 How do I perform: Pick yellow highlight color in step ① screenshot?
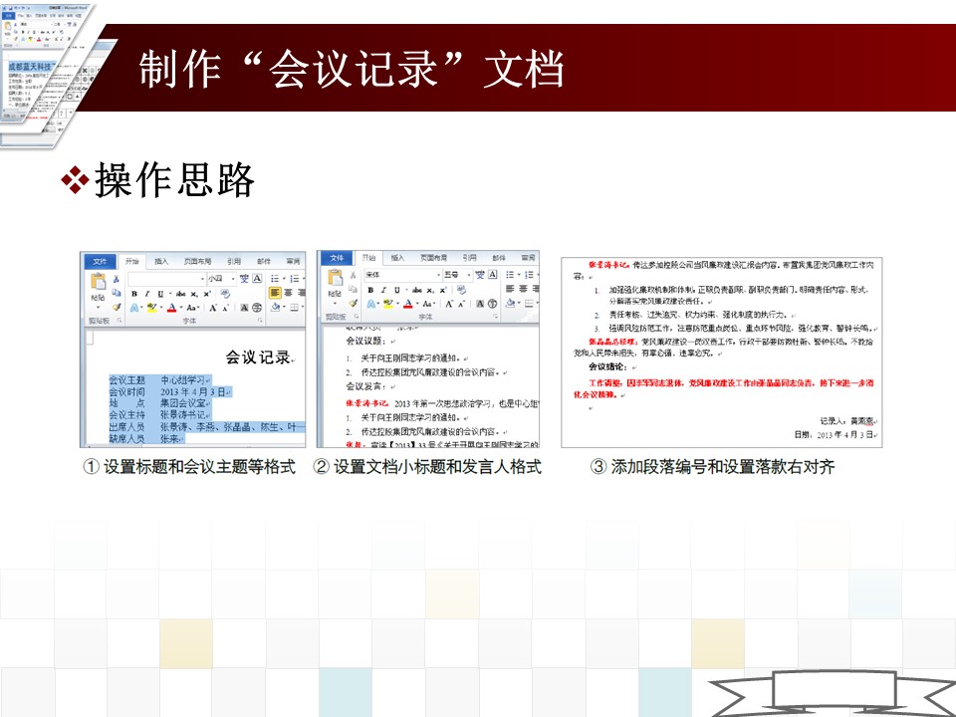(x=151, y=308)
